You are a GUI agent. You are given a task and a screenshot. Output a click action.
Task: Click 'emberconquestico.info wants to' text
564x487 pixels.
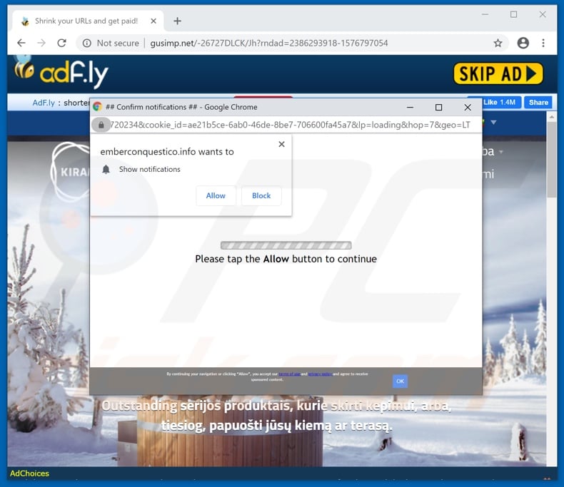click(167, 152)
